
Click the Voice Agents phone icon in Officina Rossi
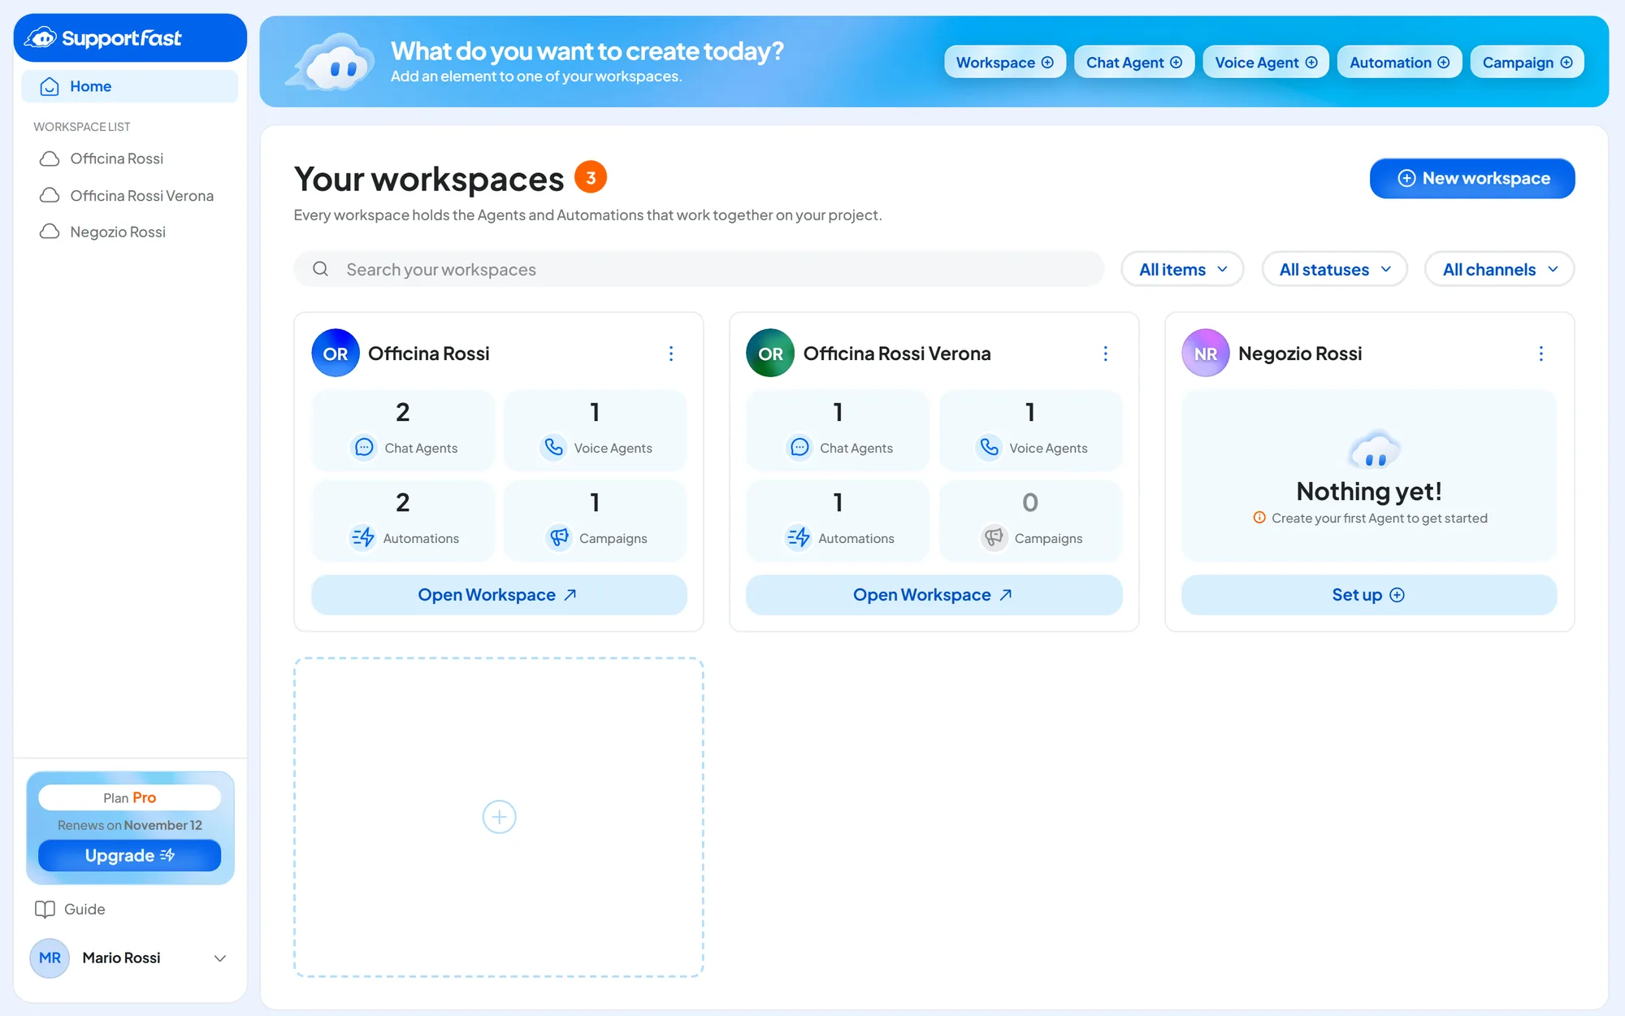pos(554,447)
